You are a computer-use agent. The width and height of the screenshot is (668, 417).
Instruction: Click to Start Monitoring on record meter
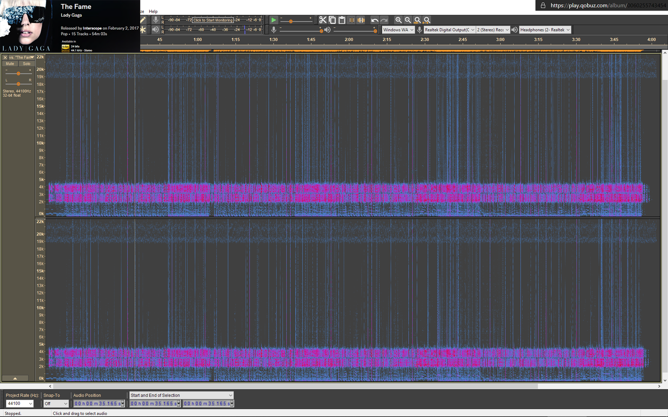(213, 20)
